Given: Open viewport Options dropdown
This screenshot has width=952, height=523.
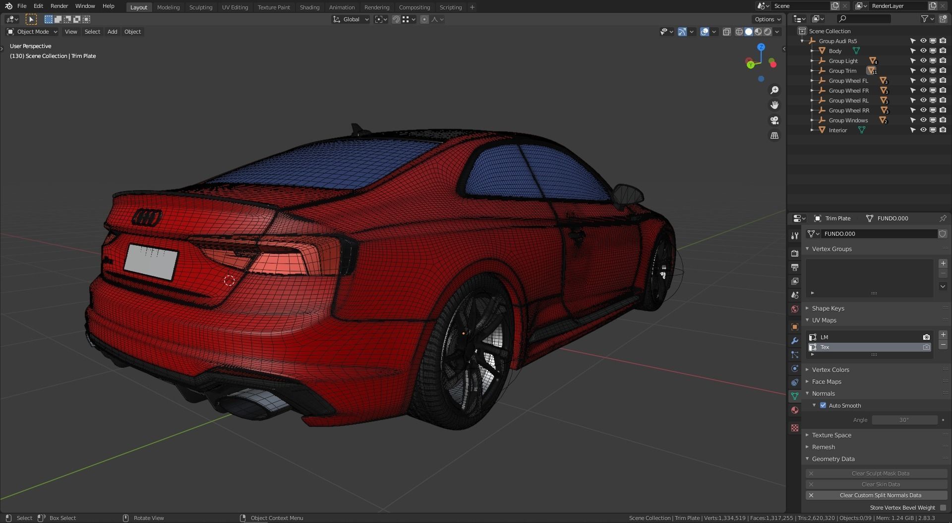Looking at the screenshot, I should [x=767, y=19].
